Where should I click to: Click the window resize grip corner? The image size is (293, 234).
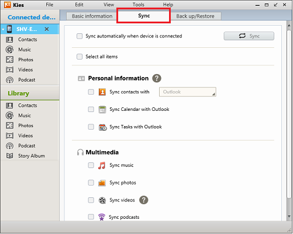[289, 230]
